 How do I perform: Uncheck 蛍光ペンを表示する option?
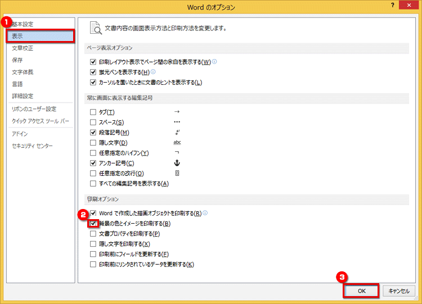point(93,72)
